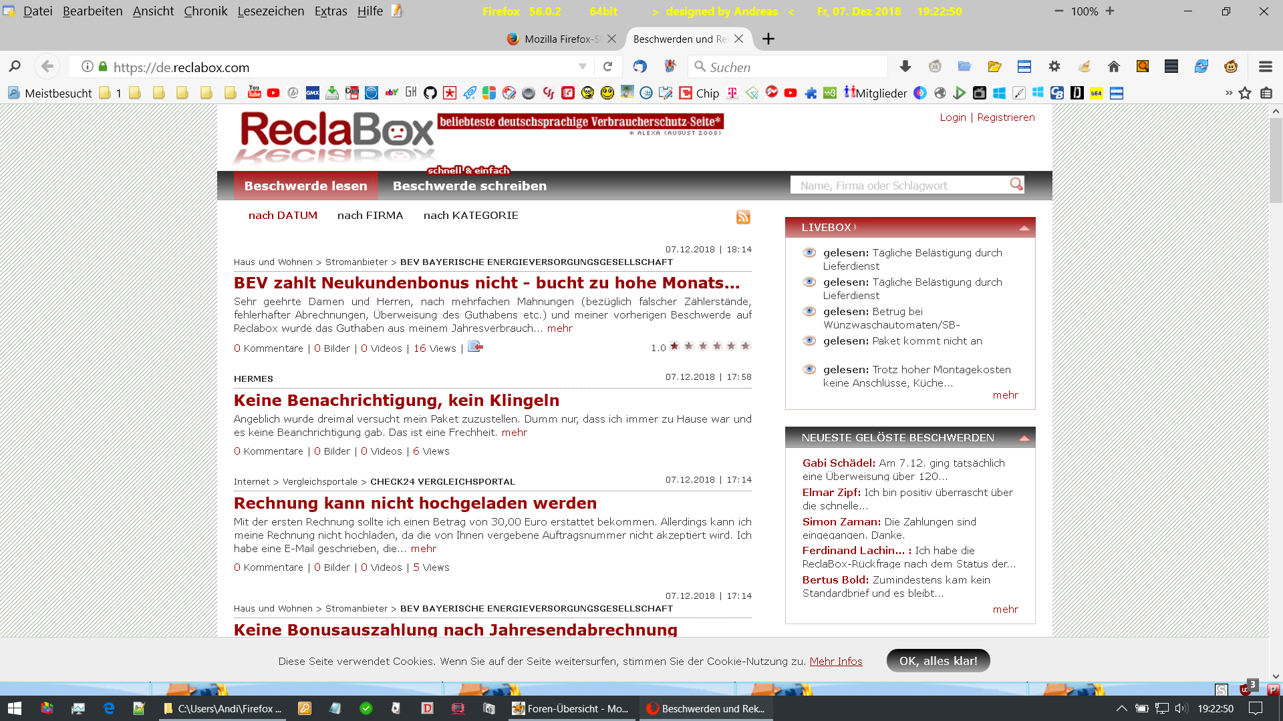Reload the page with the refresh icon
1283x721 pixels.
coord(607,67)
